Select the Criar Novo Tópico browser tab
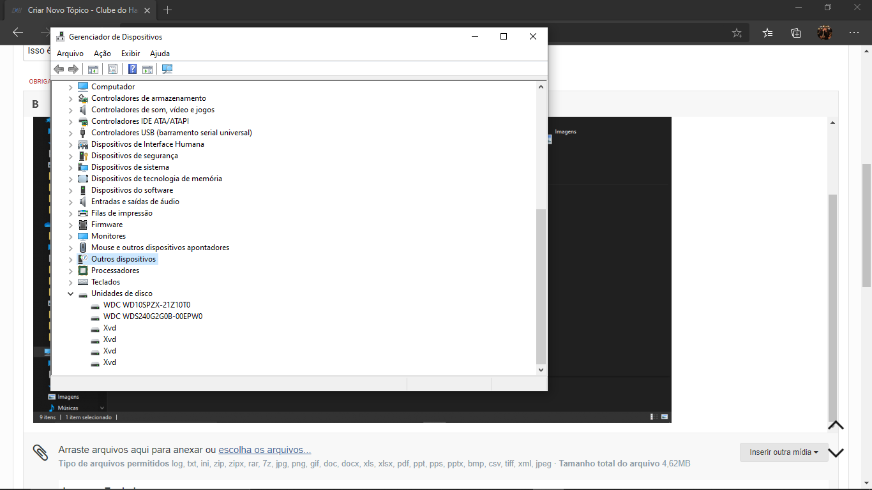The image size is (872, 490). click(80, 10)
